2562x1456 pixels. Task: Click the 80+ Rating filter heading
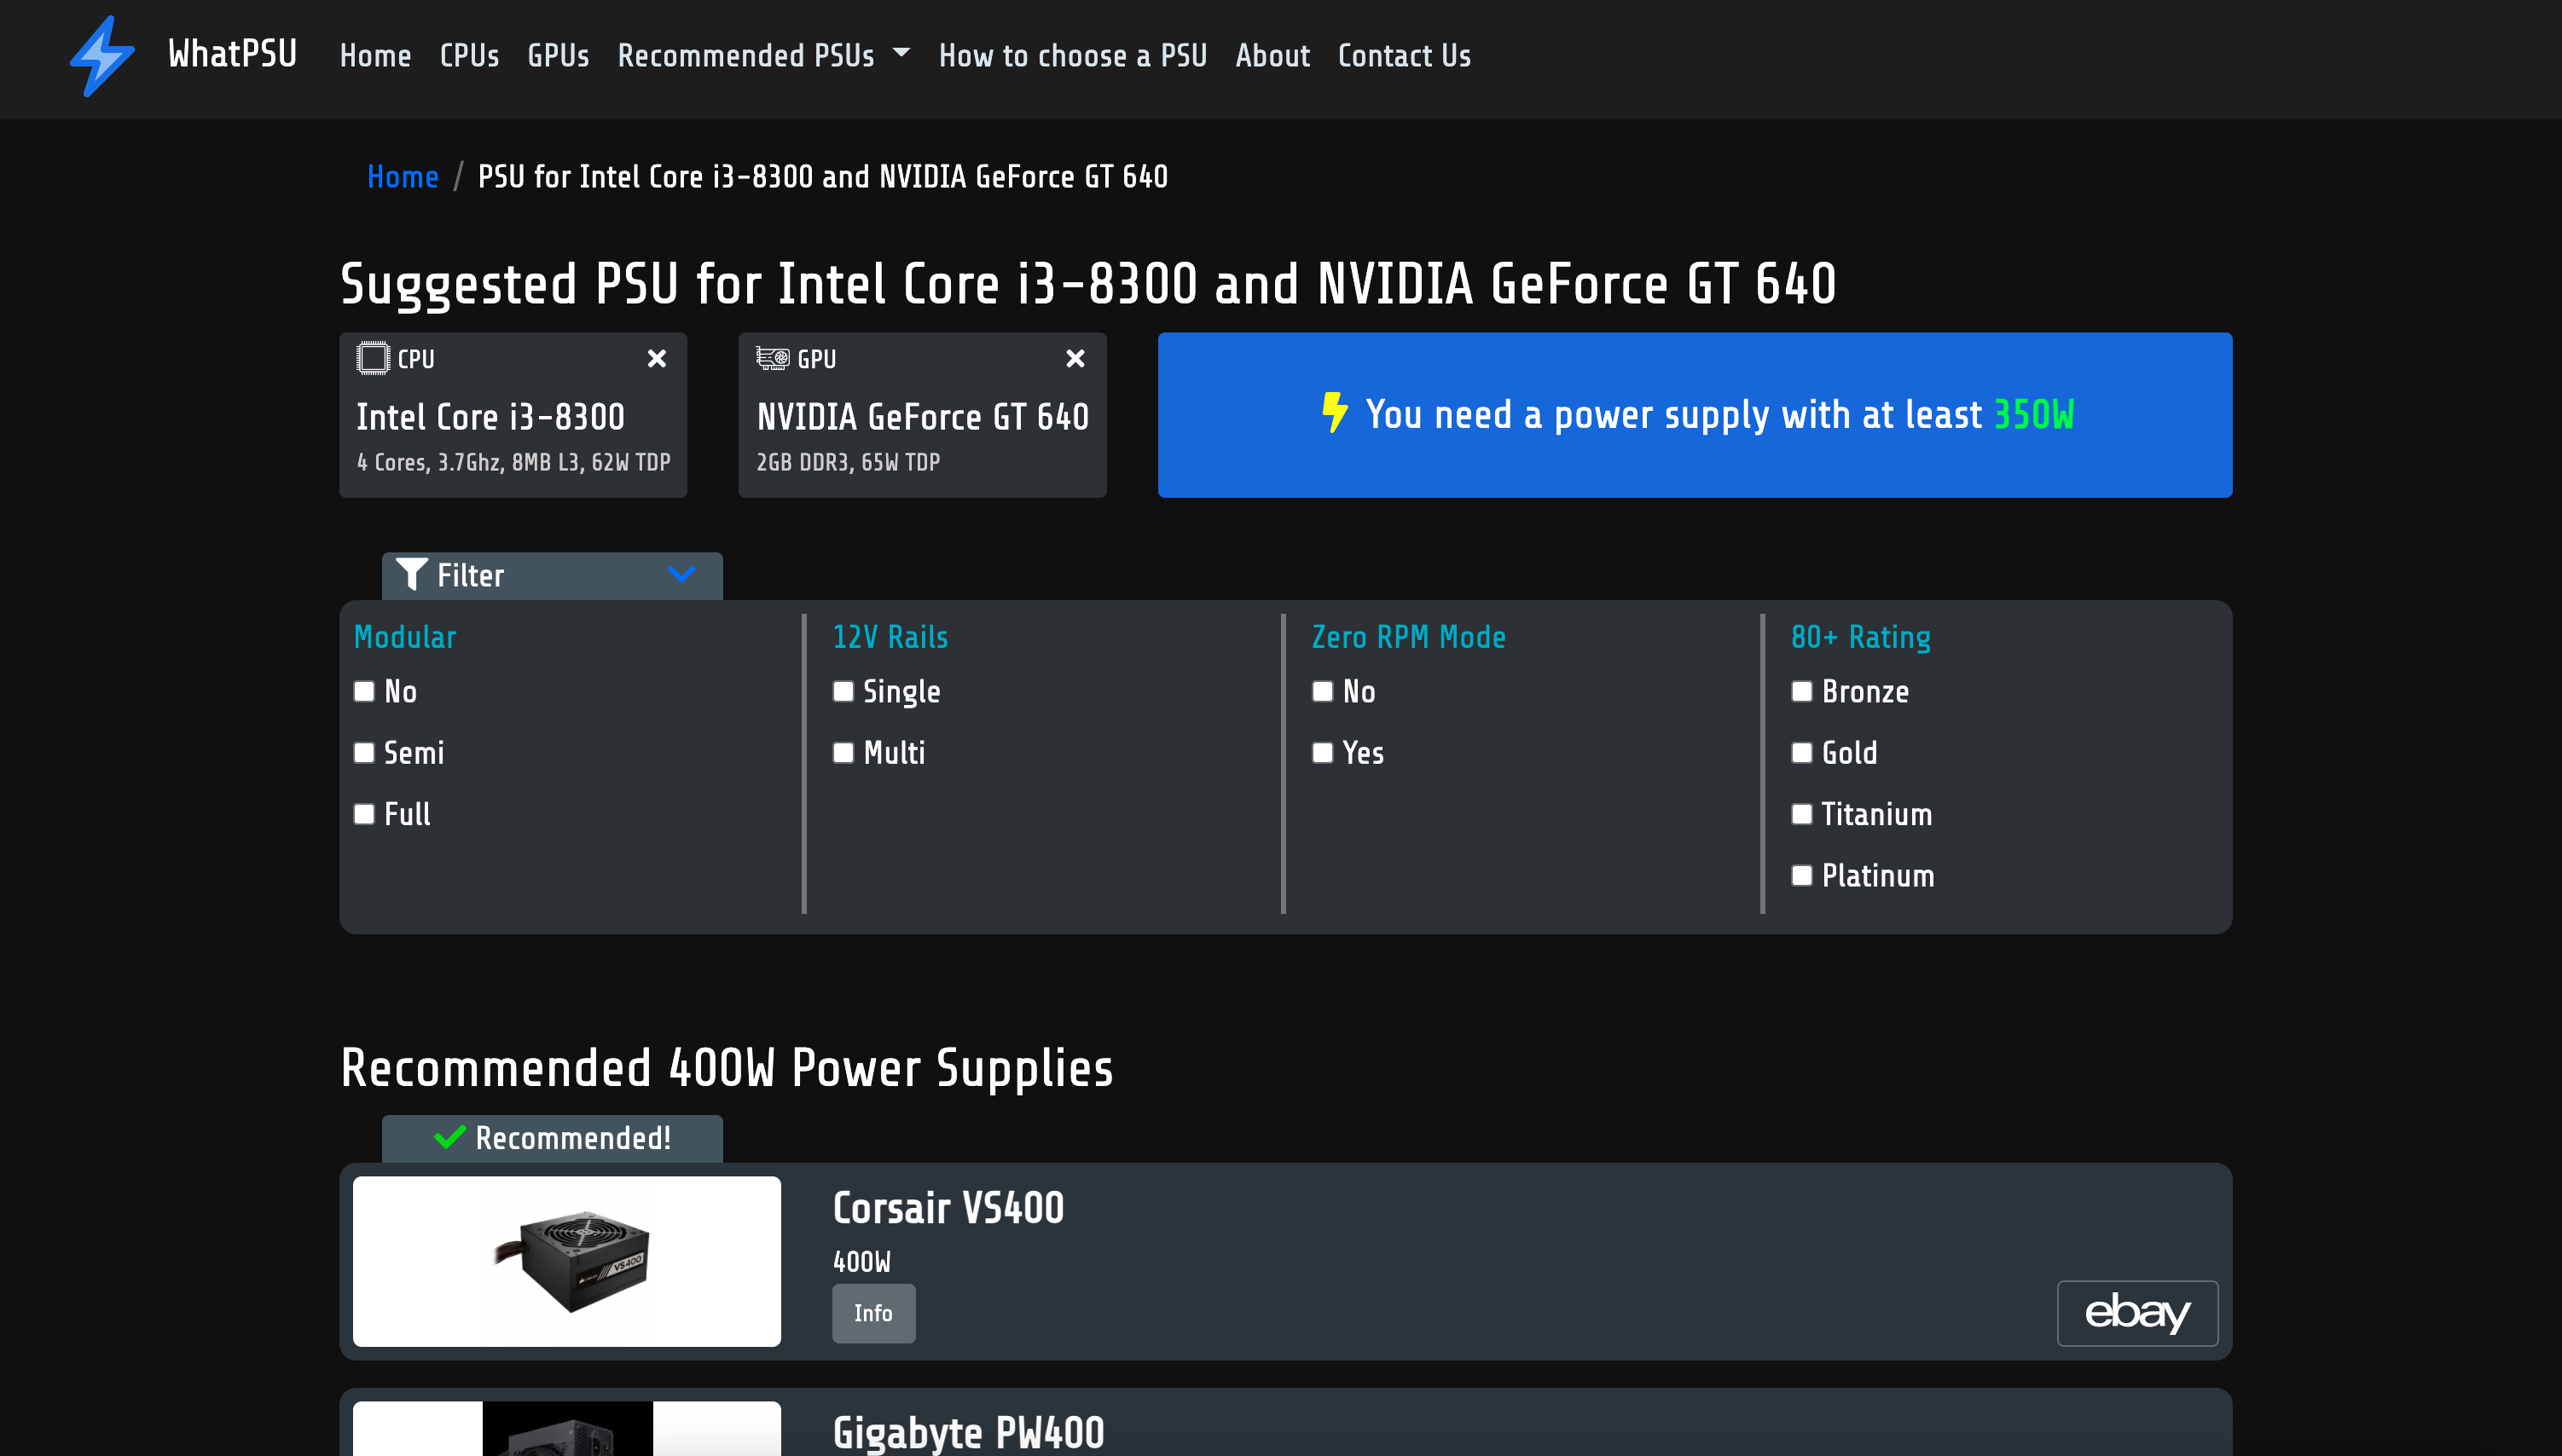(x=1861, y=637)
